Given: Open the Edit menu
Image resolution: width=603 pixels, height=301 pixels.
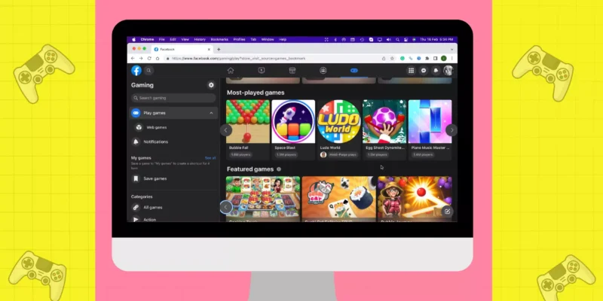Looking at the screenshot, I should [173, 40].
